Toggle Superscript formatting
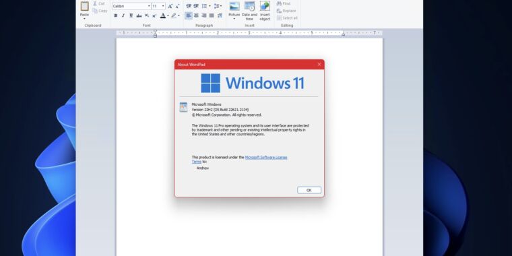The width and height of the screenshot is (512, 256). pos(154,15)
